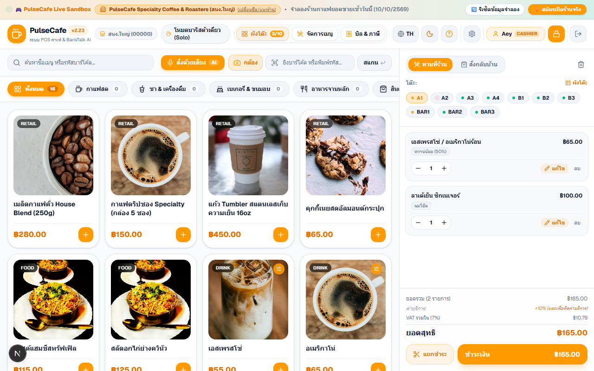This screenshot has width=594, height=371.
Task: Choose bar seat BAR2
Action: [452, 112]
